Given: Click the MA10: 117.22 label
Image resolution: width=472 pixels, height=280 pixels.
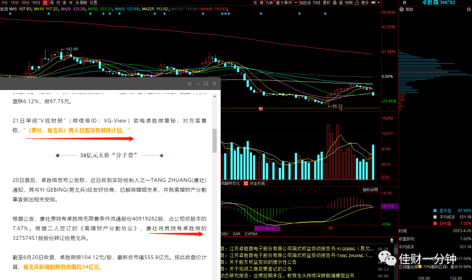Looking at the screenshot, I should [46, 9].
